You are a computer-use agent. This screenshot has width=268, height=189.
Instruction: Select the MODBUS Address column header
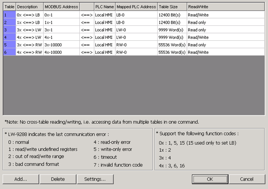(61, 7)
